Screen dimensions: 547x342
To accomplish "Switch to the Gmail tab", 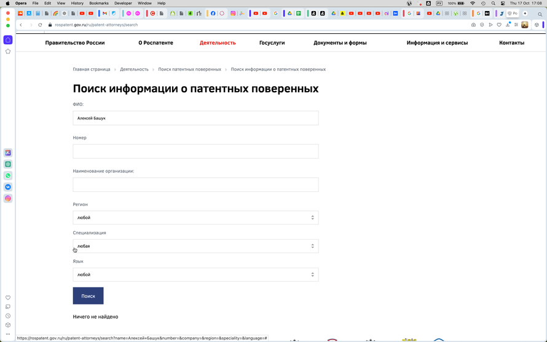I will point(104,14).
